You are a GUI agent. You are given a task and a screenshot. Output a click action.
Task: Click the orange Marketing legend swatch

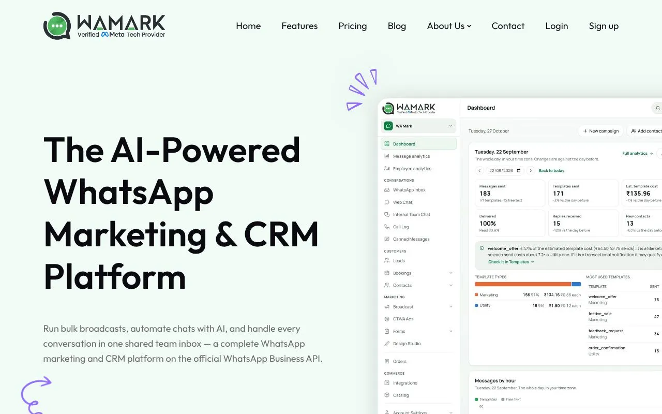pos(476,295)
